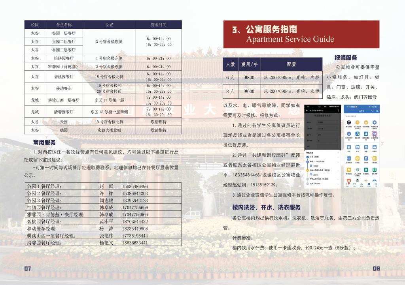Screen dimensions: 405x285
Task: Click the '禾园' canteen name cell
Action: click(64, 122)
